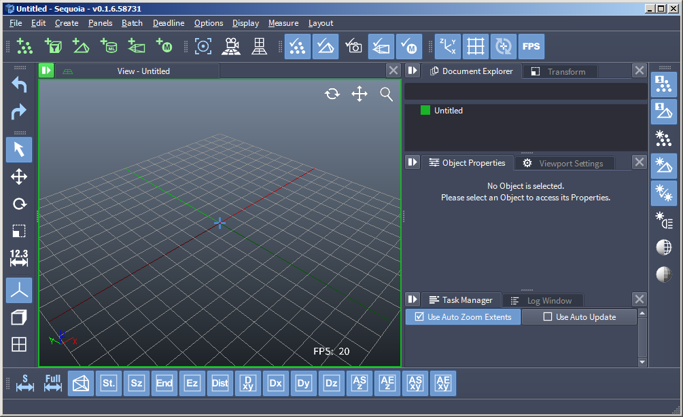Toggle image projection visibility icon

pyautogui.click(x=381, y=46)
